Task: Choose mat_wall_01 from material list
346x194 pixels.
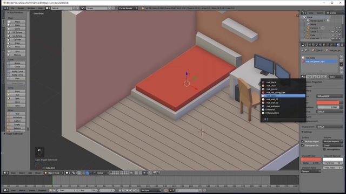Action: click(283, 99)
